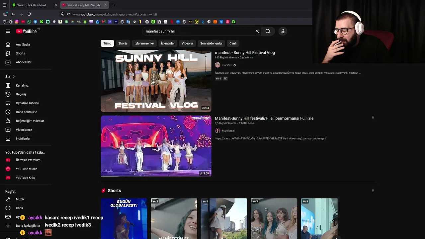Select the İzlenmeyenler filter chip
The width and height of the screenshot is (425, 239).
144,43
